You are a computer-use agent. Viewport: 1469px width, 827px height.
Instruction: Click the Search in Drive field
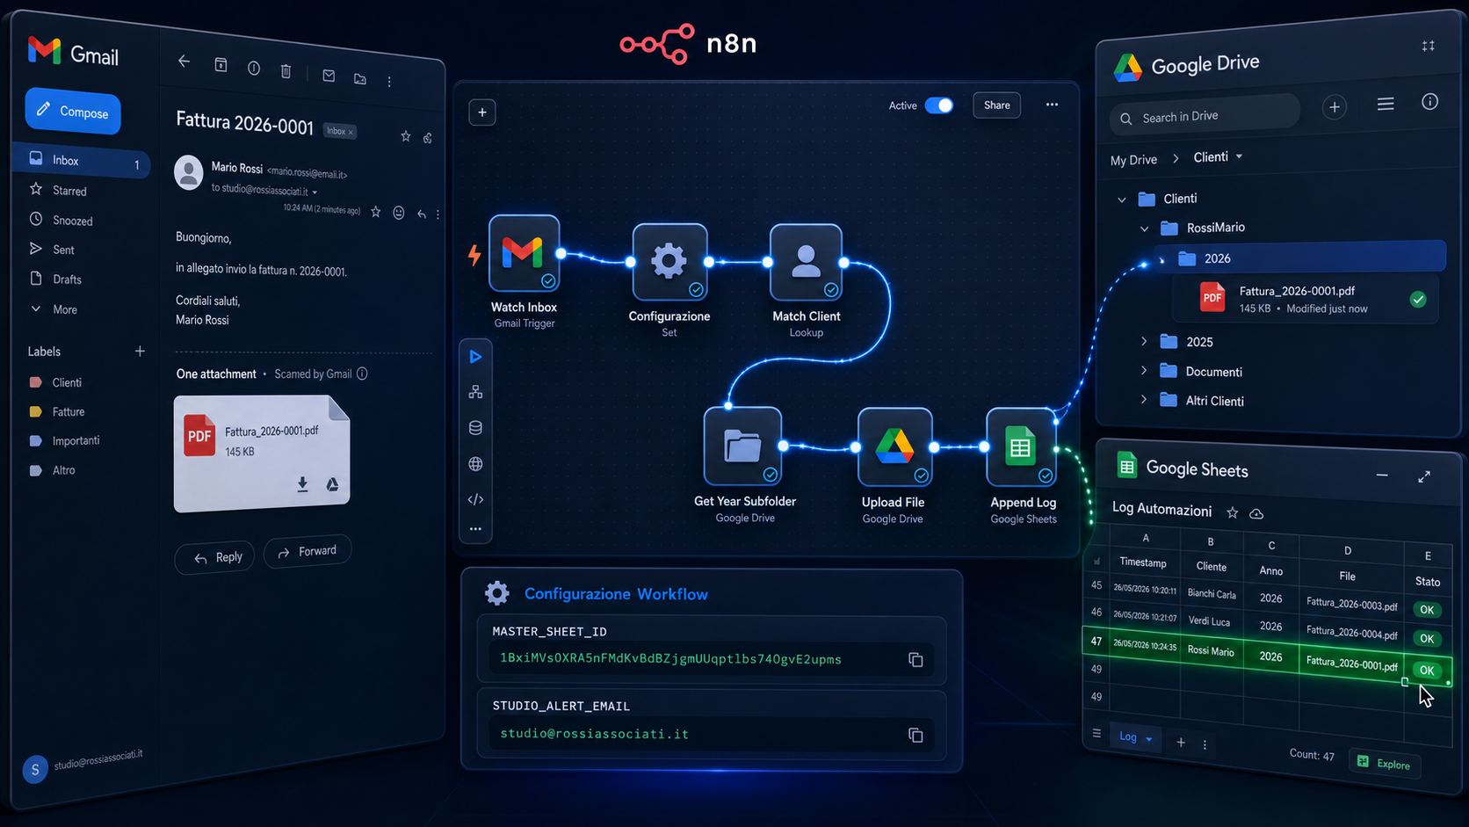tap(1204, 115)
